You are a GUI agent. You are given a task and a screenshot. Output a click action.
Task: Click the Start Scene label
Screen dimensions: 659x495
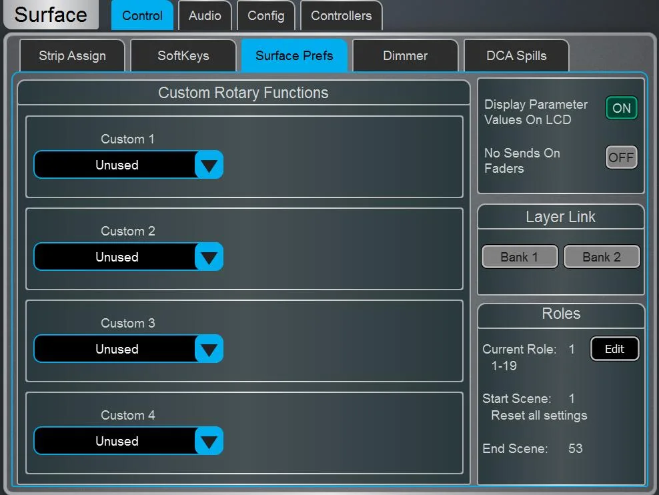tap(517, 398)
